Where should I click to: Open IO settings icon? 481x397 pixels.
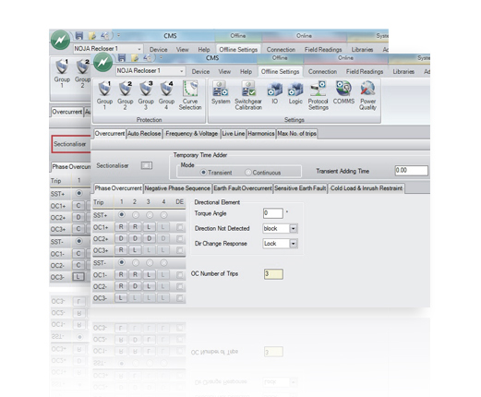click(274, 93)
